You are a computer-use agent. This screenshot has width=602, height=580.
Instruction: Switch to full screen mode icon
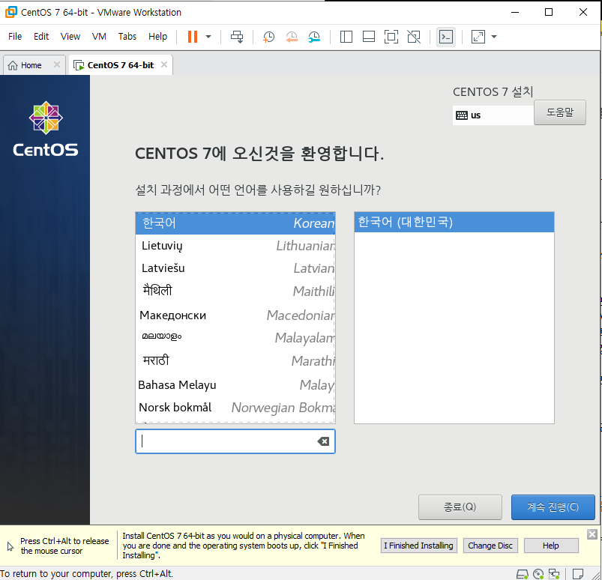pyautogui.click(x=391, y=37)
